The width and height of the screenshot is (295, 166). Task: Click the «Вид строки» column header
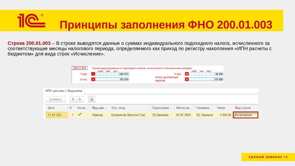[245, 108]
